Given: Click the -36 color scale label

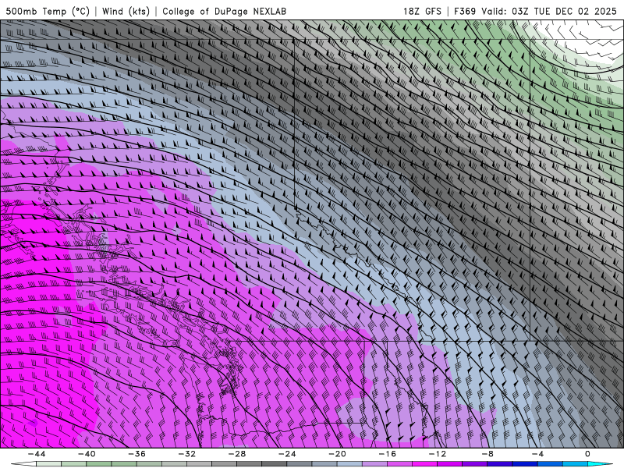Looking at the screenshot, I should [137, 454].
